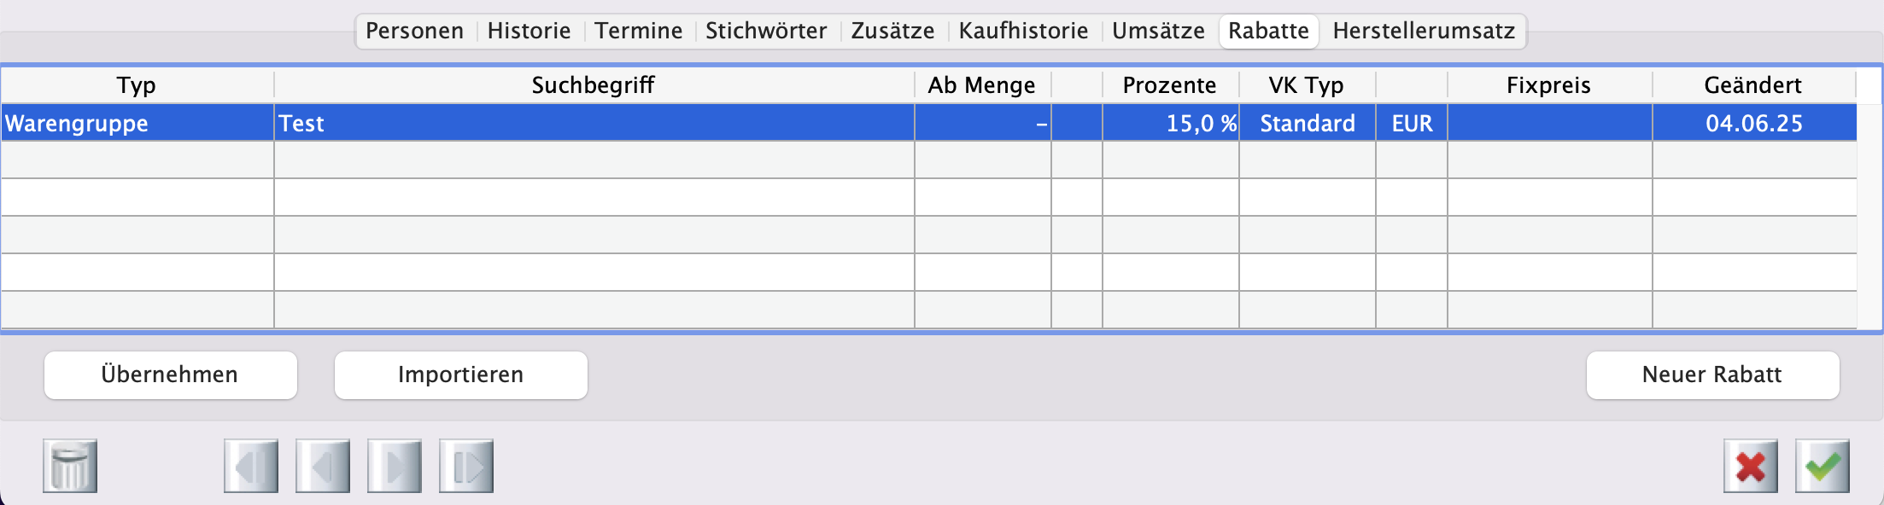This screenshot has height=505, width=1884.
Task: Open the Historie tab
Action: coord(529,31)
